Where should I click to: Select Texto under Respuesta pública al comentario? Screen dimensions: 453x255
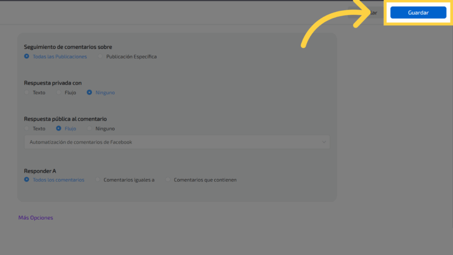(27, 129)
